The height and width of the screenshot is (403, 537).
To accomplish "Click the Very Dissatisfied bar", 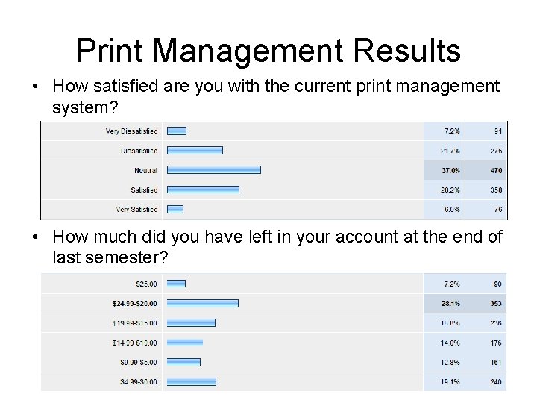I will (176, 131).
